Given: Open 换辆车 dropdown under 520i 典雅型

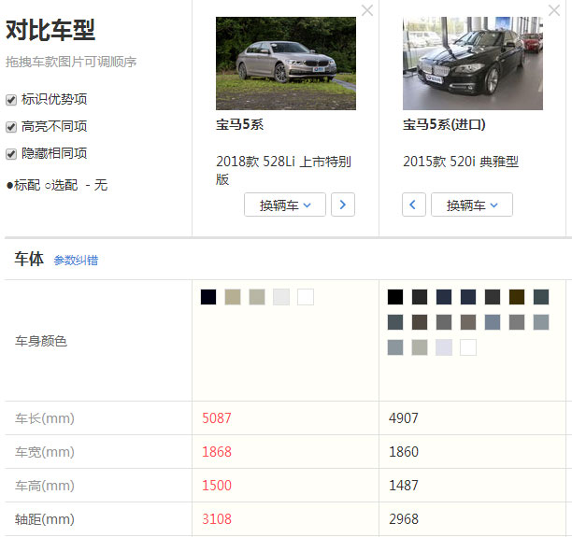Looking at the screenshot, I should (472, 205).
